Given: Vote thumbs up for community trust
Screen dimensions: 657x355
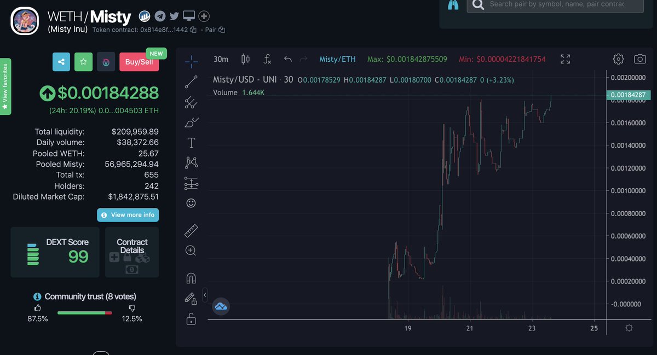Looking at the screenshot, I should click(x=37, y=309).
